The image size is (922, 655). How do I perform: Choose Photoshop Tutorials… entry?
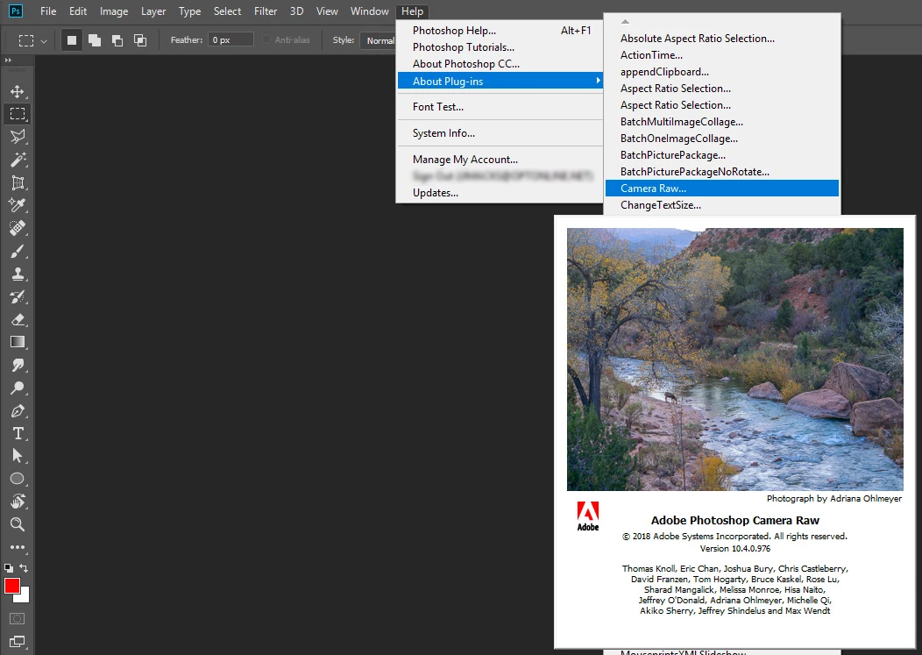(500, 47)
